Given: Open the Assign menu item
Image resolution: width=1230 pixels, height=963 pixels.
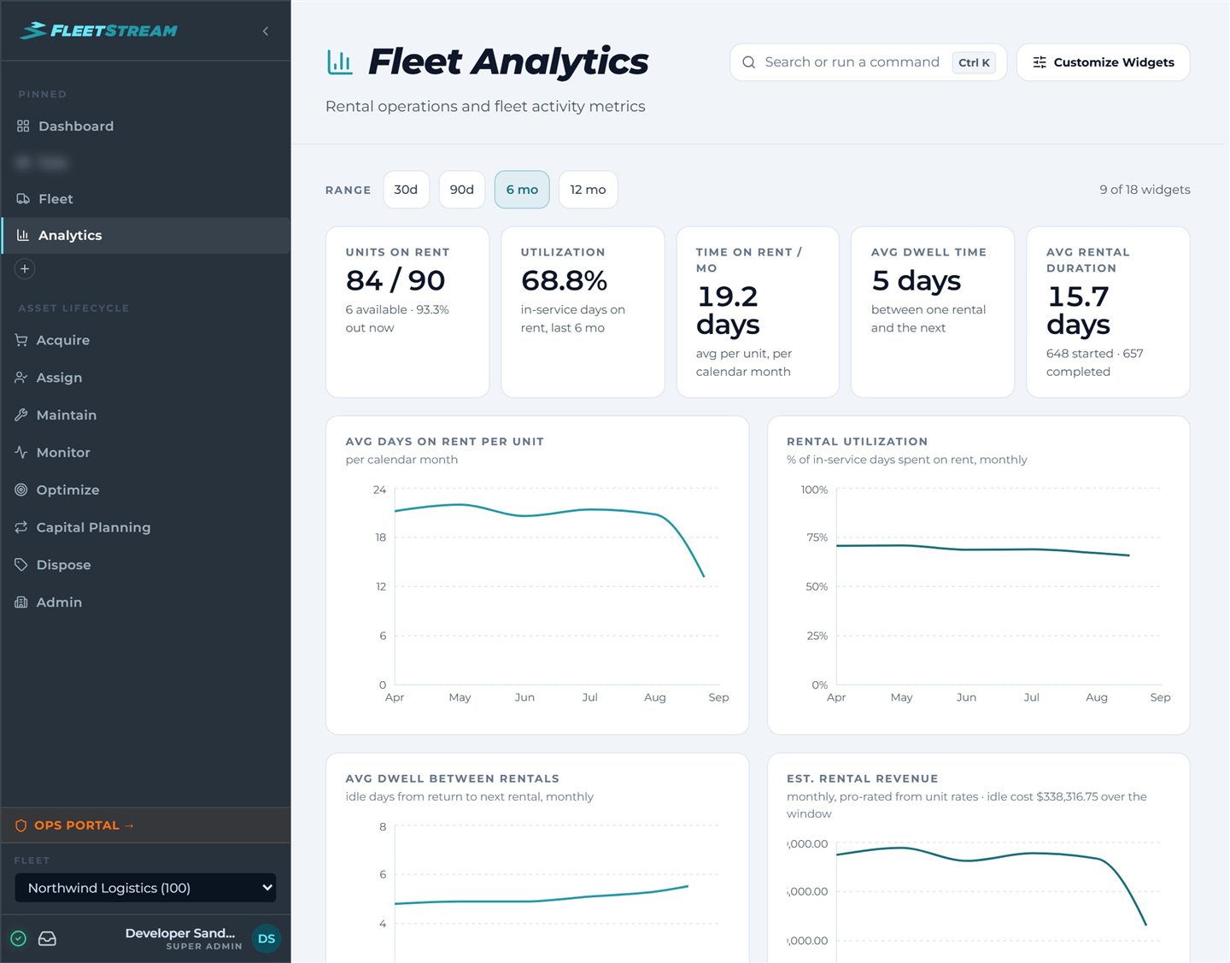Looking at the screenshot, I should pyautogui.click(x=145, y=378).
